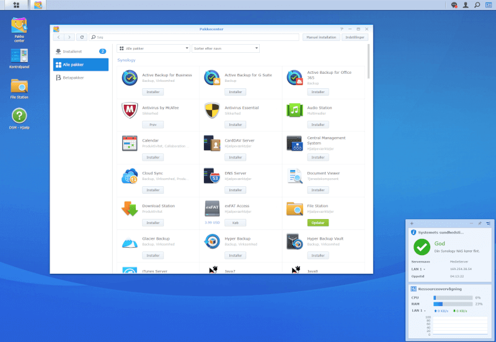Open the main menu grid icon

[16, 5]
